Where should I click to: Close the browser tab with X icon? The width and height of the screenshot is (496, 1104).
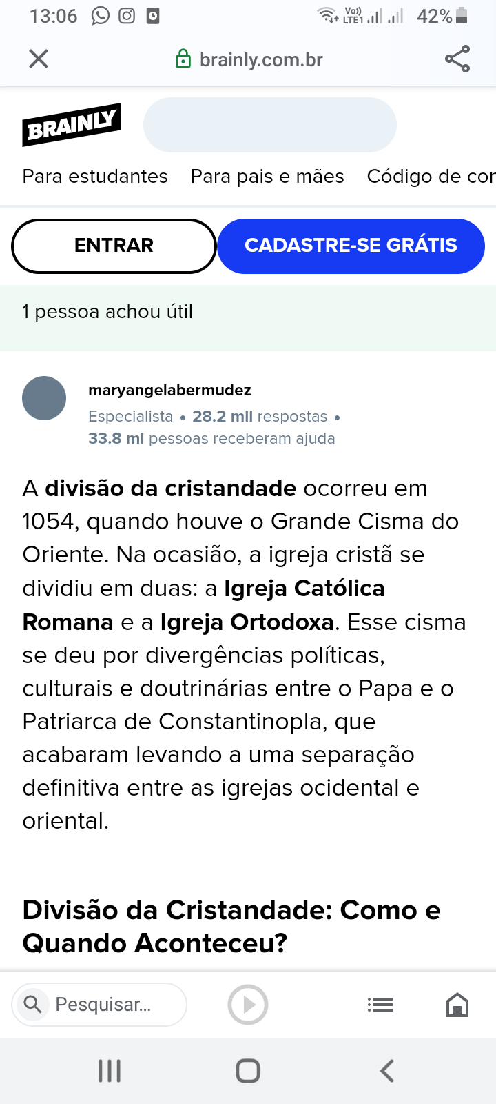point(39,59)
